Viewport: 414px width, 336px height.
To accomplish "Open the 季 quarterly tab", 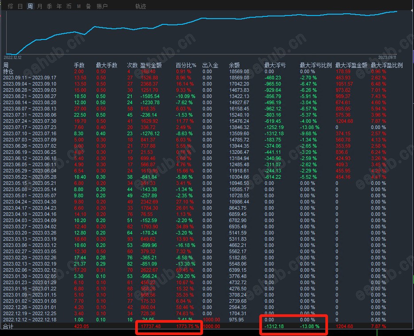I will 49,6.
